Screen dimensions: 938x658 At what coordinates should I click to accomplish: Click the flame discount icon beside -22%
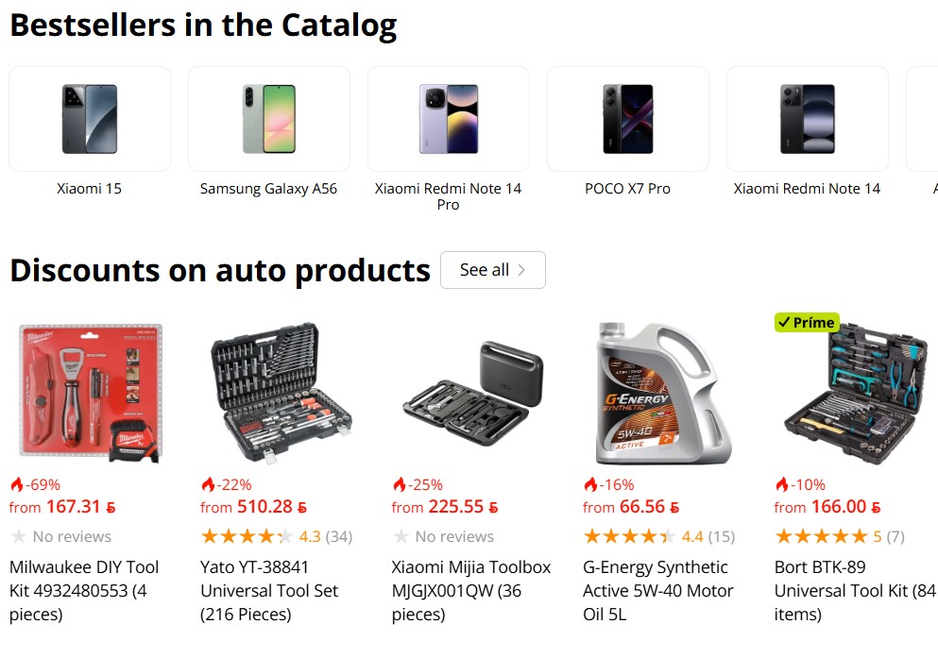[x=208, y=484]
